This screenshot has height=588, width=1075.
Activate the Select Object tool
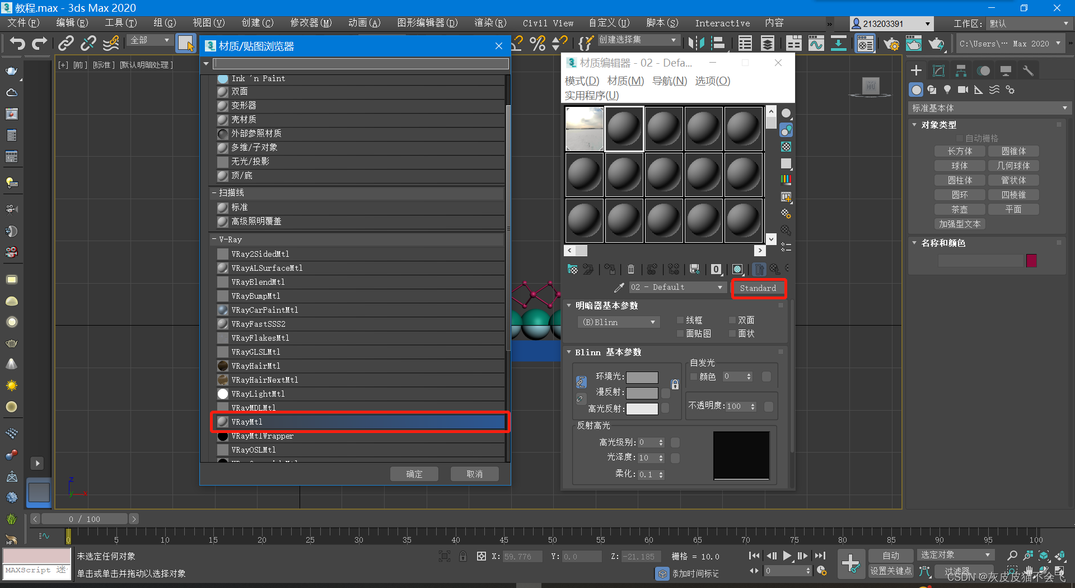pyautogui.click(x=185, y=43)
